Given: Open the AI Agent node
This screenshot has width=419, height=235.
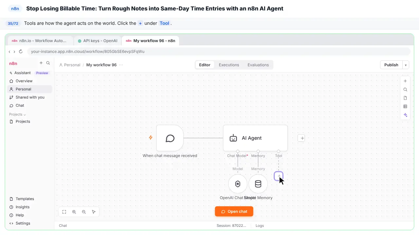Looking at the screenshot, I should (x=255, y=138).
